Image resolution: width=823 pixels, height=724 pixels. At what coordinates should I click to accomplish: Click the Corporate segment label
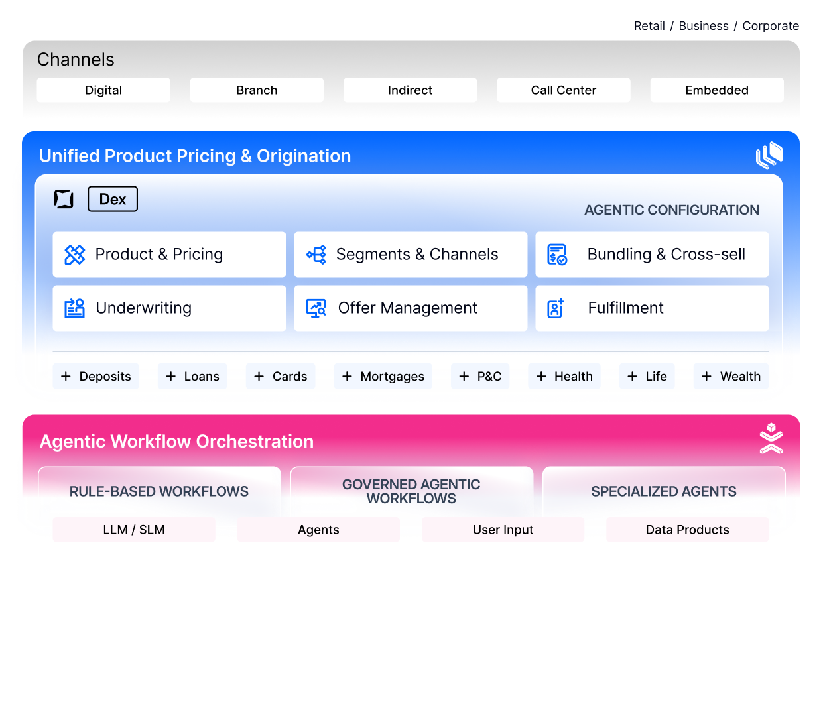[x=771, y=26]
